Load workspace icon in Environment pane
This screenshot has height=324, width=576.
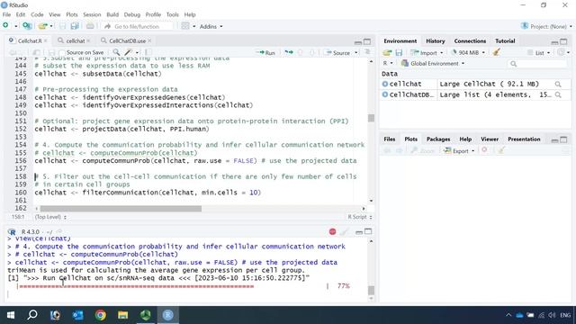click(387, 52)
